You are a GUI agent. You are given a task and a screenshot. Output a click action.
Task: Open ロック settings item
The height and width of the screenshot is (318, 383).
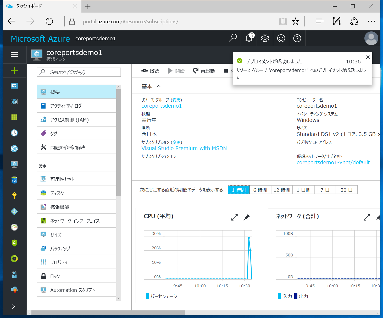click(76, 276)
